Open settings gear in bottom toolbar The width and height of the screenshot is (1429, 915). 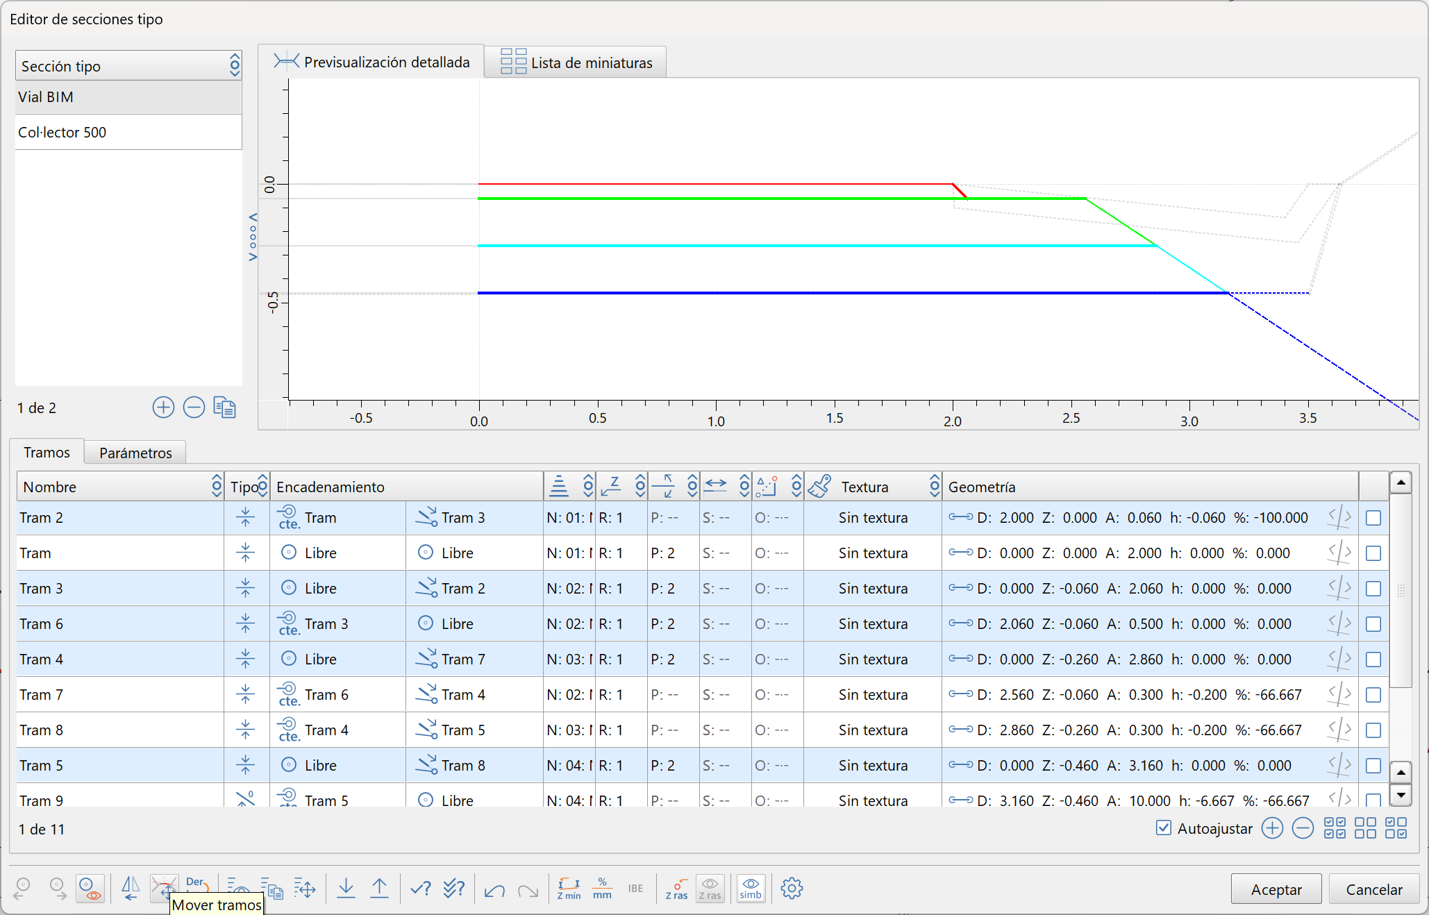click(x=792, y=889)
